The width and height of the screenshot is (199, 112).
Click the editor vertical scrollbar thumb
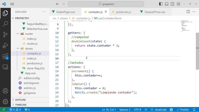pyautogui.click(x=197, y=51)
